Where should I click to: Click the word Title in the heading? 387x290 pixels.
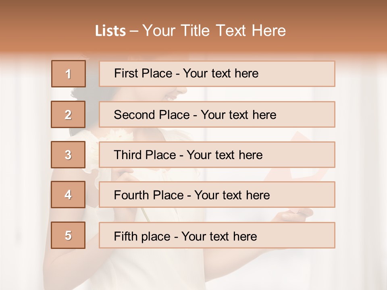[x=195, y=31]
